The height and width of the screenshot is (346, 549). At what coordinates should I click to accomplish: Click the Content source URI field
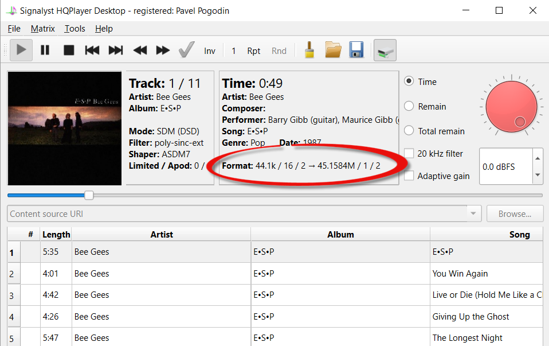[x=237, y=214]
